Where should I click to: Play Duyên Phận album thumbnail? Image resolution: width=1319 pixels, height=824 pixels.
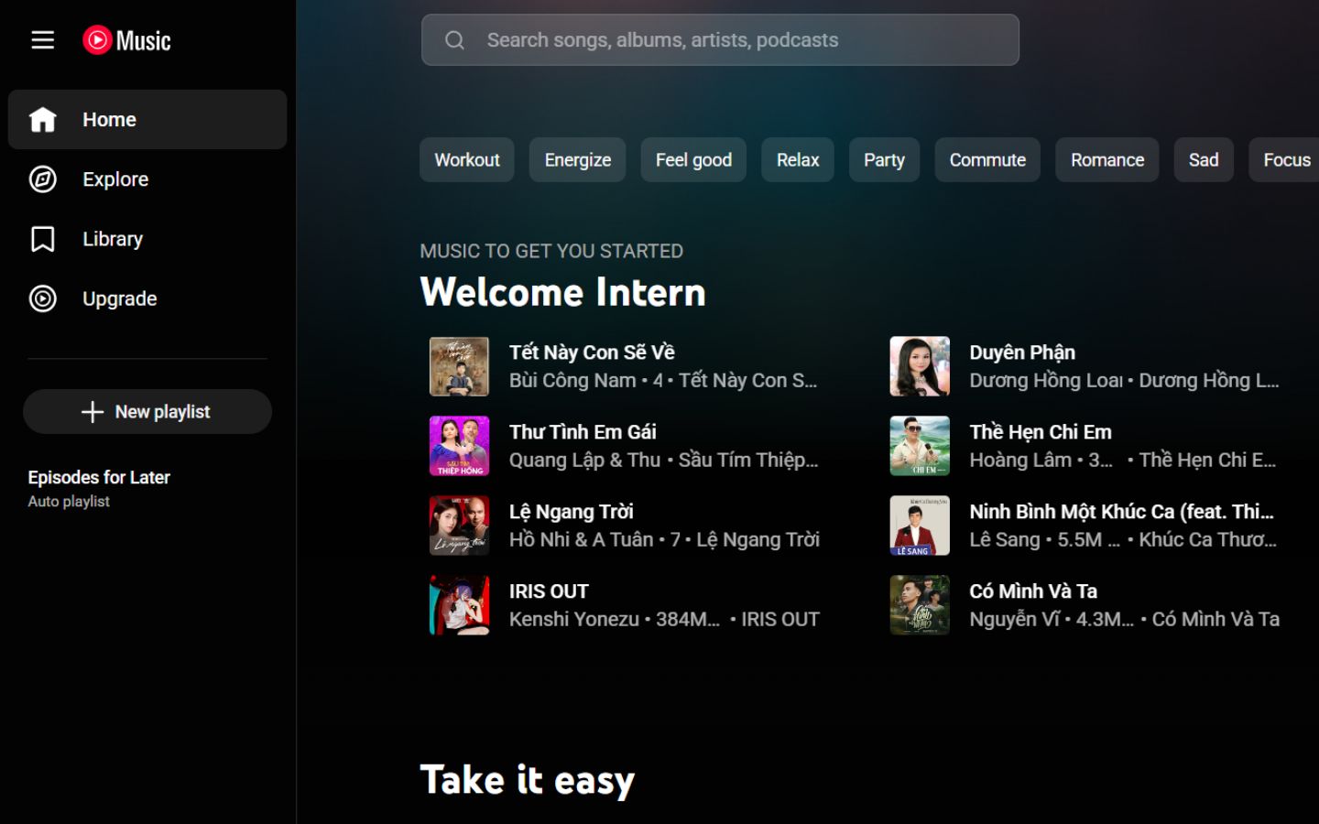pyautogui.click(x=921, y=367)
